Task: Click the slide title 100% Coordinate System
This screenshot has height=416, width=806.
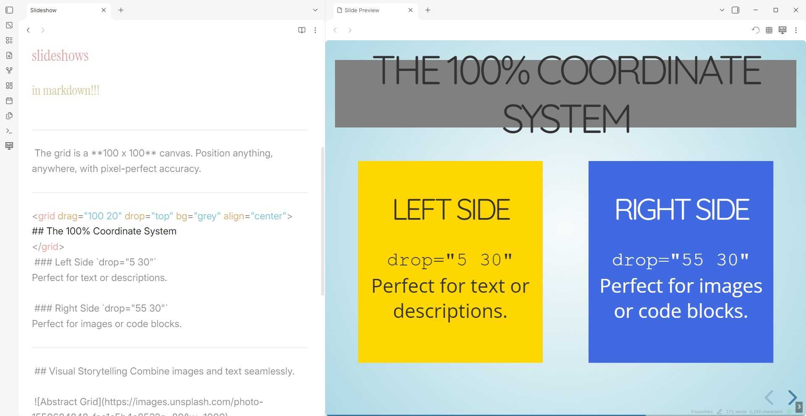Action: coord(566,94)
